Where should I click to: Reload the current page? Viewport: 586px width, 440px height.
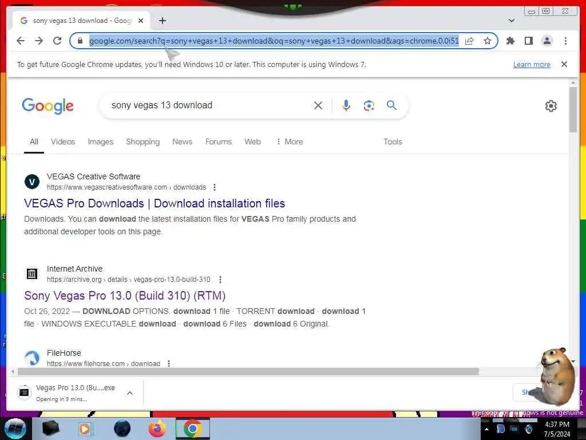(x=57, y=41)
